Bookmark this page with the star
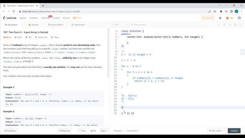245x138 pixels. pos(215,11)
